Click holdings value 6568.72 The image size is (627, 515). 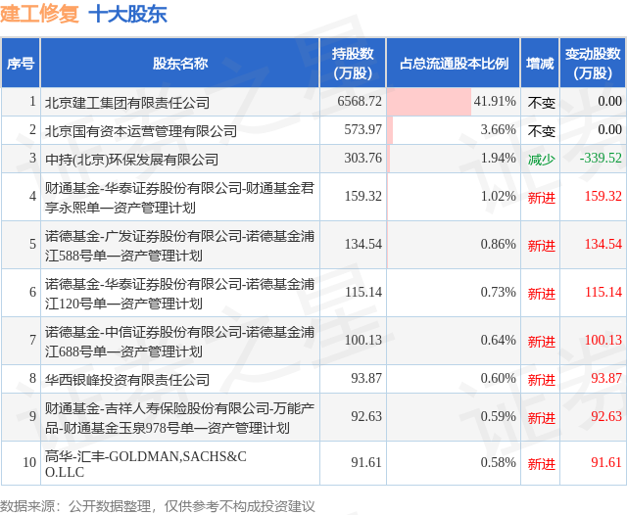(360, 101)
